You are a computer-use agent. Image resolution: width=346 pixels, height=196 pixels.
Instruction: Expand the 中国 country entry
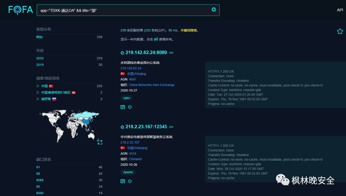38,86
